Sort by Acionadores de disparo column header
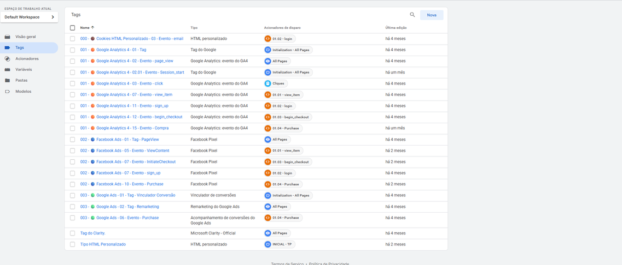 click(x=282, y=28)
